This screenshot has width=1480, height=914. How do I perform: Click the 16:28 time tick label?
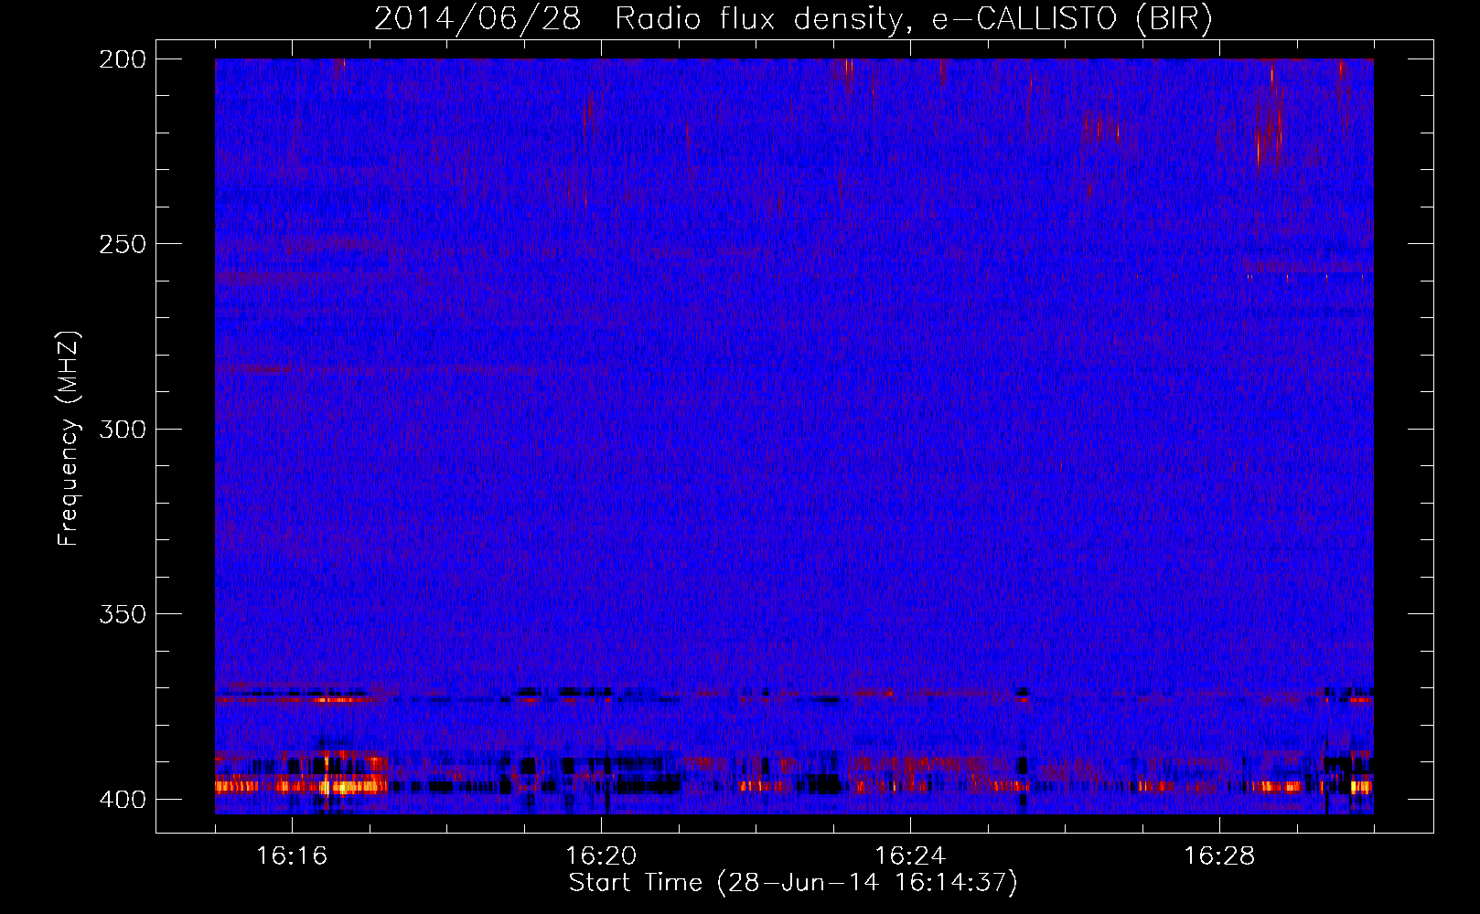tap(1219, 856)
